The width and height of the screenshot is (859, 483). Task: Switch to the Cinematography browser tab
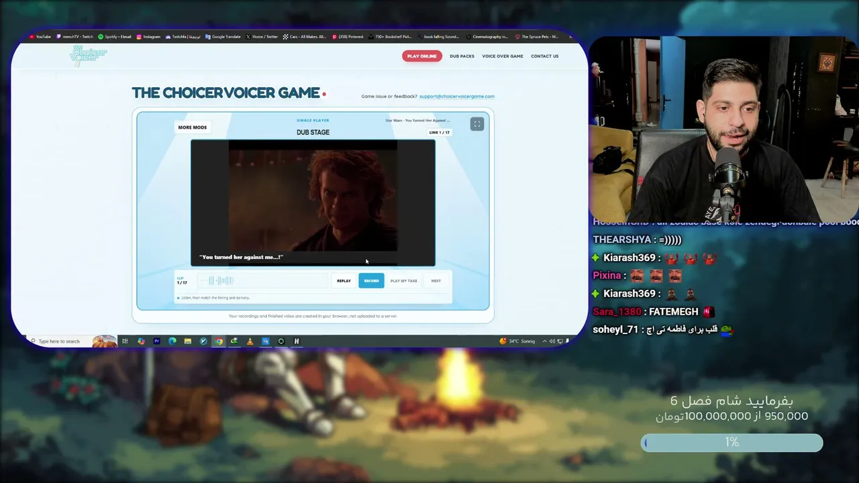pos(487,37)
